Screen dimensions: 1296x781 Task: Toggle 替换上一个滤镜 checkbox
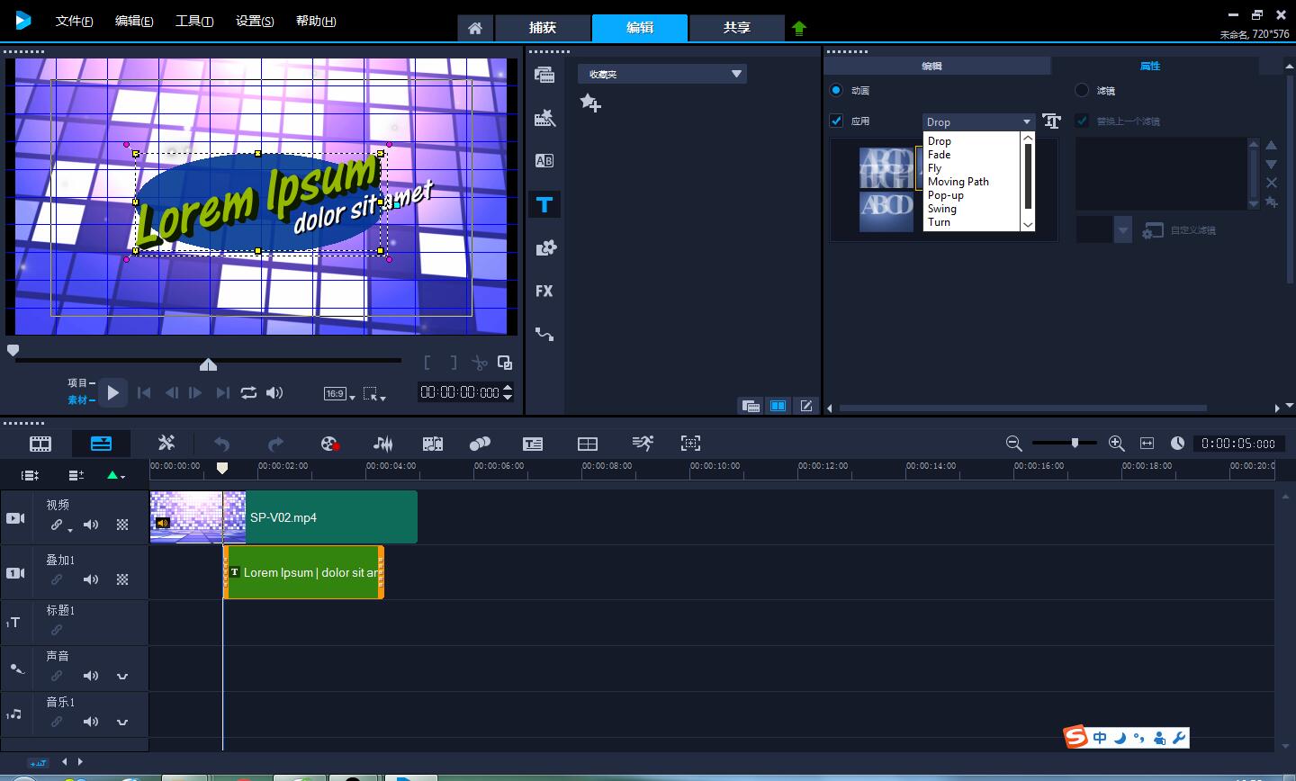click(x=1082, y=121)
